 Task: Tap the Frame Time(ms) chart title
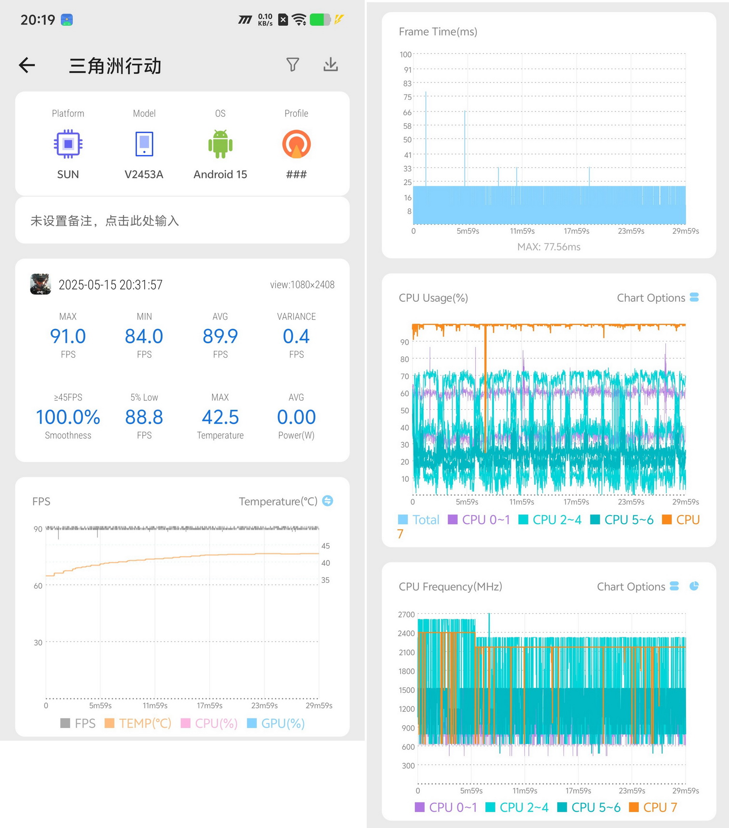(438, 32)
